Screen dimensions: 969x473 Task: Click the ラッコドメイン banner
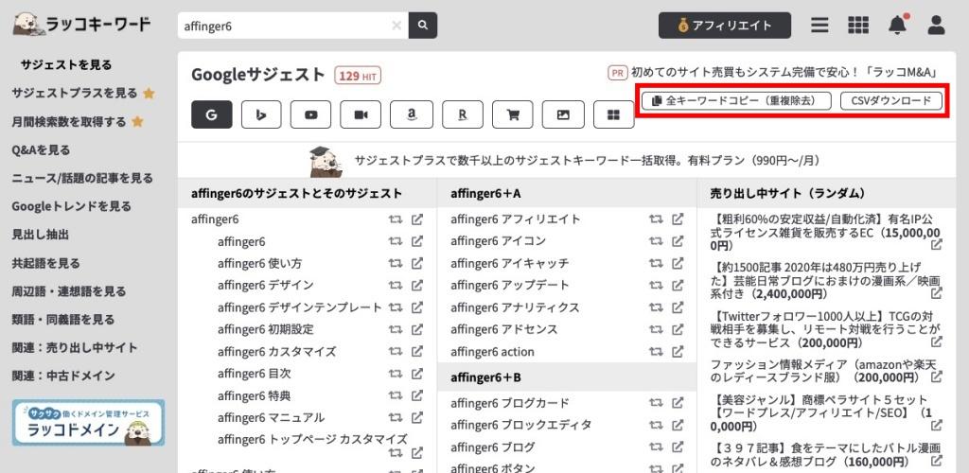88,422
